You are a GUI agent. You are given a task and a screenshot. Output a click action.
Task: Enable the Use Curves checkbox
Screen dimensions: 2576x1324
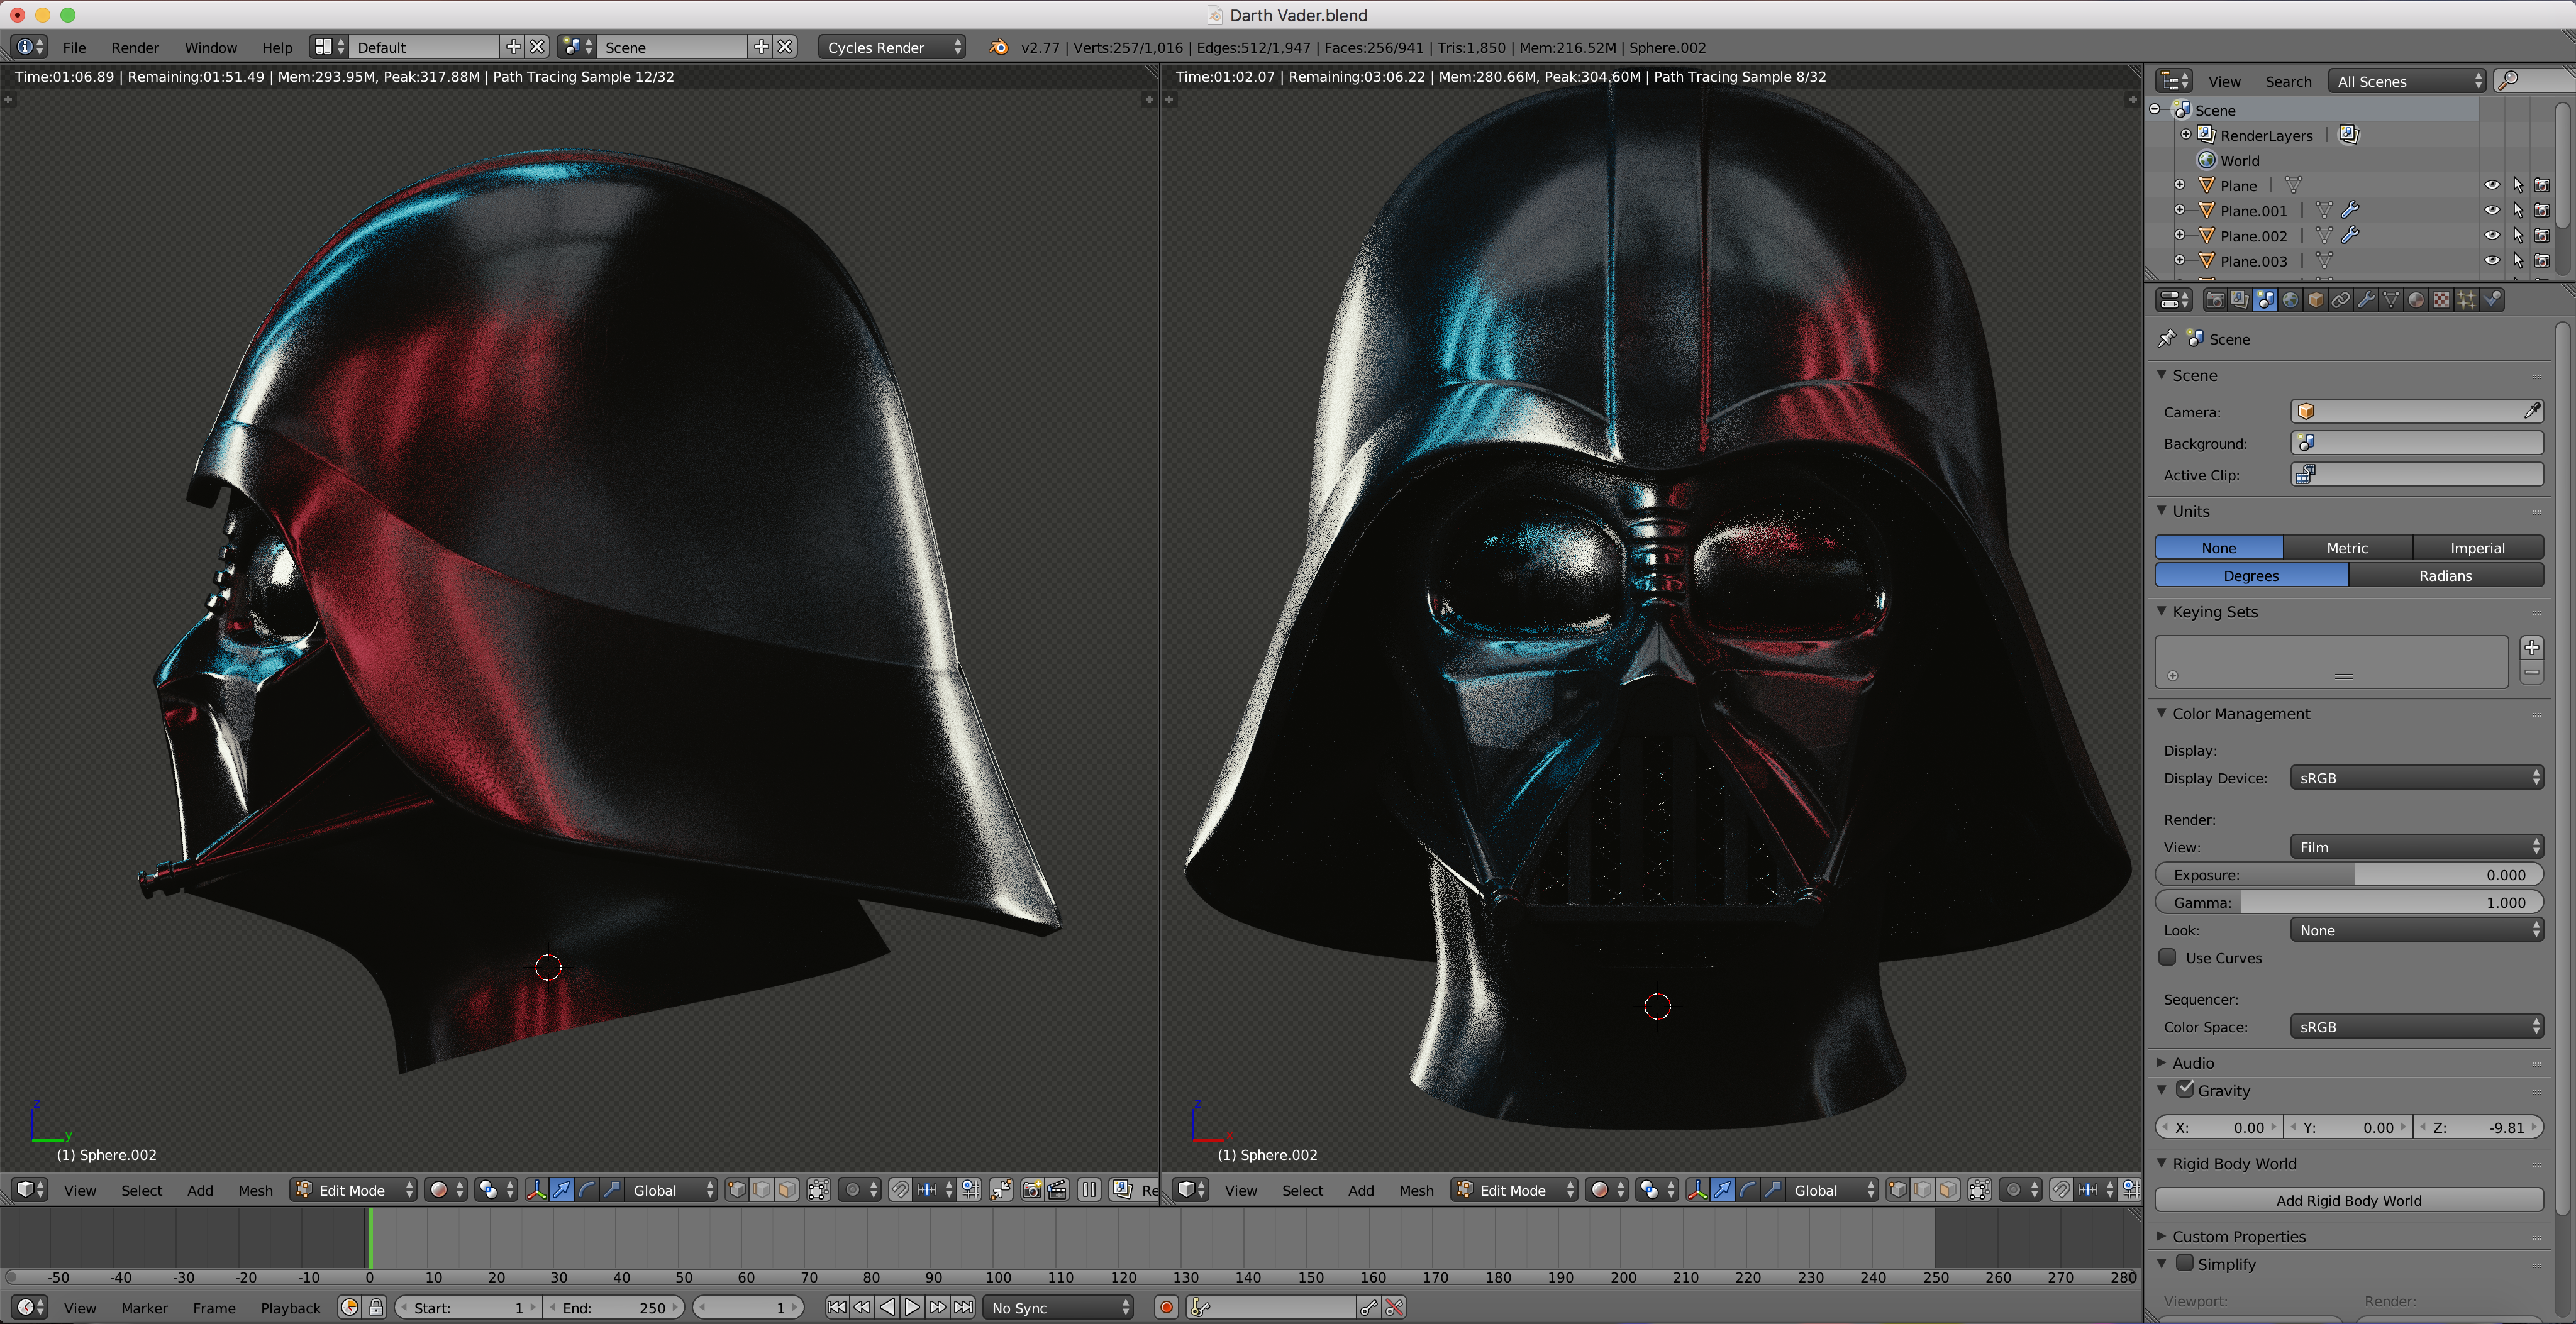(x=2168, y=957)
